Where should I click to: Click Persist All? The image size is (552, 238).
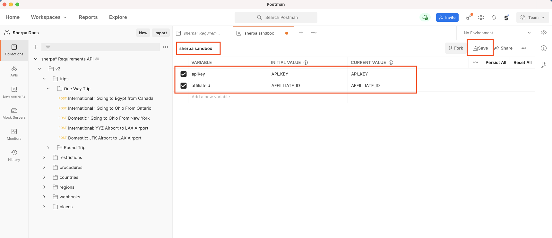tap(496, 63)
